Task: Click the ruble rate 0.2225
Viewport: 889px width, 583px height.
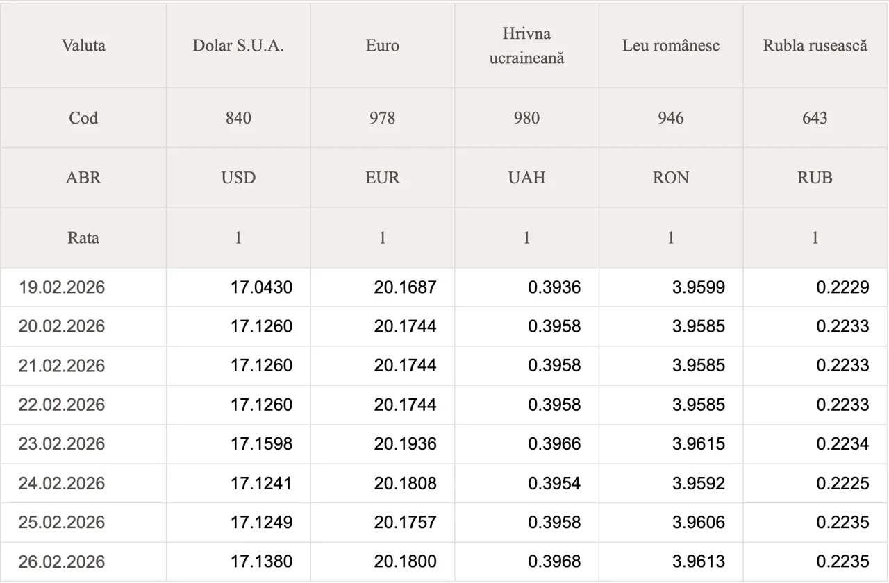Action: pos(842,483)
